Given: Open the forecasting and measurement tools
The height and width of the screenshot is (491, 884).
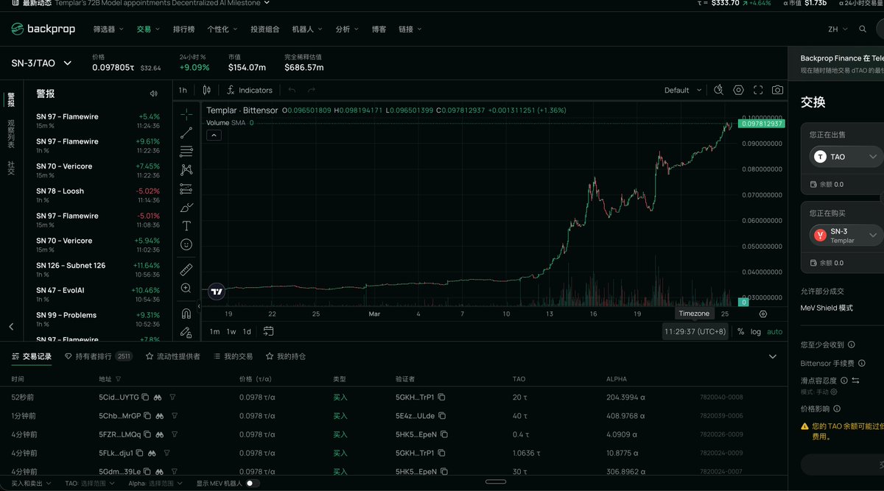Looking at the screenshot, I should pyautogui.click(x=186, y=188).
